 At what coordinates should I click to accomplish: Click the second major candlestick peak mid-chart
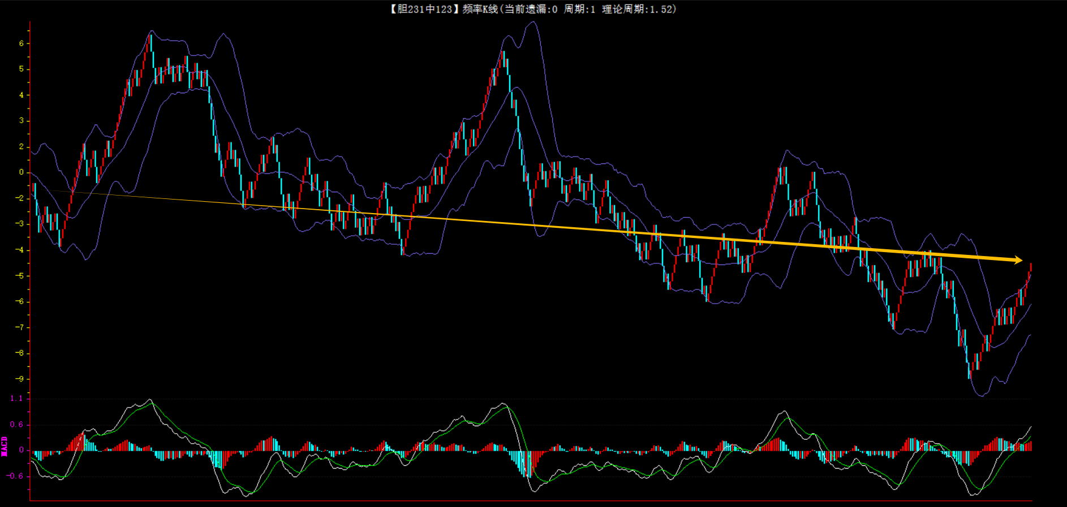(503, 57)
